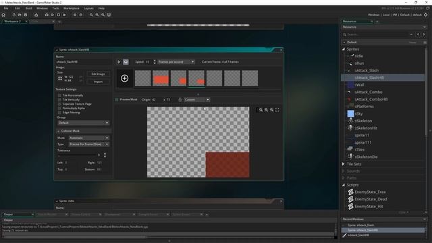Zoom out the workspace from the main toolbar
The image size is (432, 243).
[x=91, y=15]
